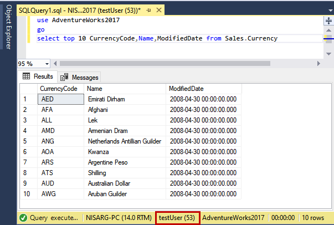Click the green query executed checkmark icon

(x=24, y=218)
